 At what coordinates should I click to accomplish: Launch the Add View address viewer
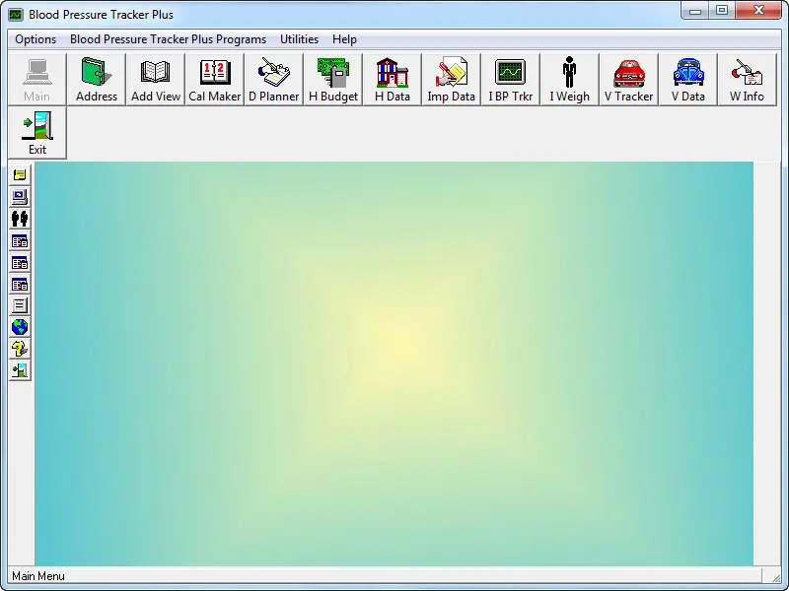click(156, 80)
